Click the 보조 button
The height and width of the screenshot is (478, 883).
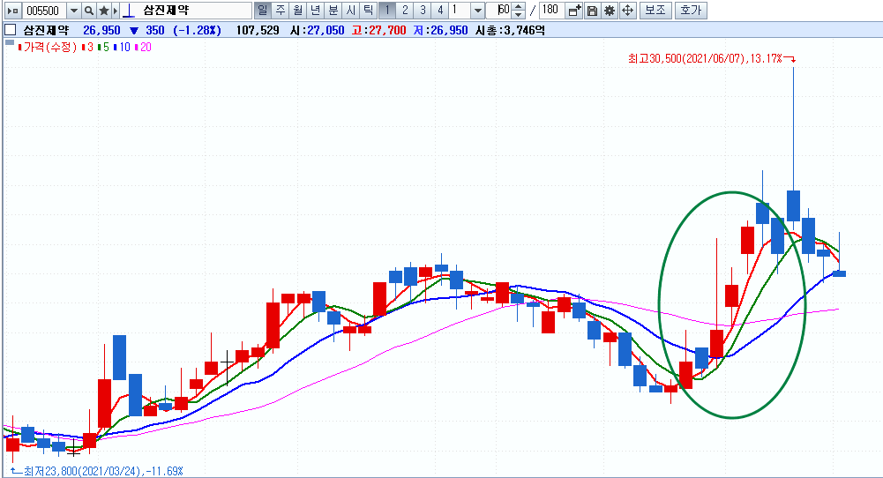click(655, 10)
